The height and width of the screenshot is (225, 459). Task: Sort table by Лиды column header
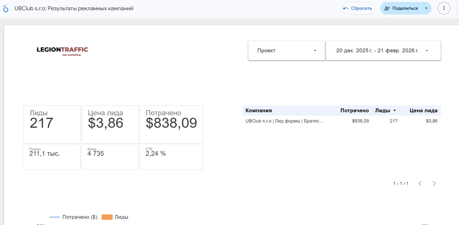pos(382,110)
